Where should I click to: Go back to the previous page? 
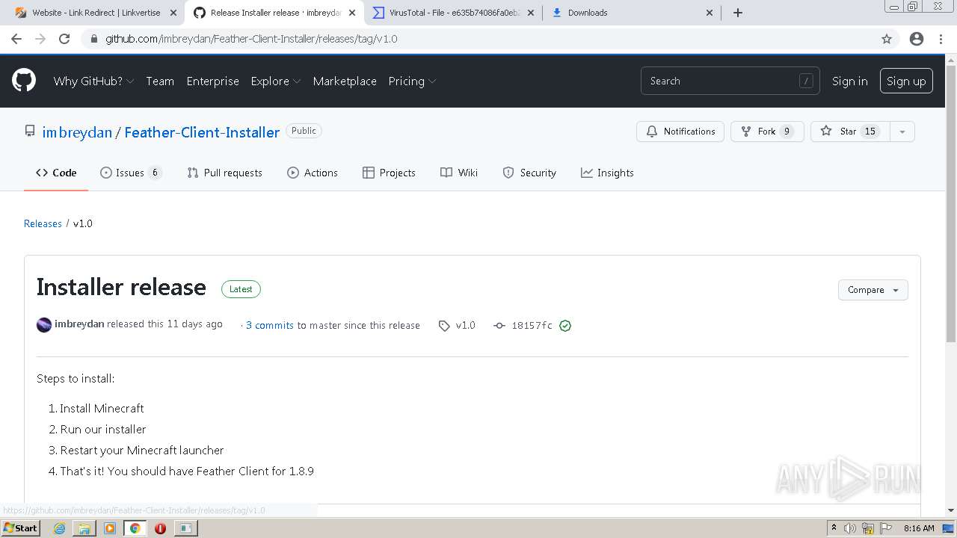point(16,39)
